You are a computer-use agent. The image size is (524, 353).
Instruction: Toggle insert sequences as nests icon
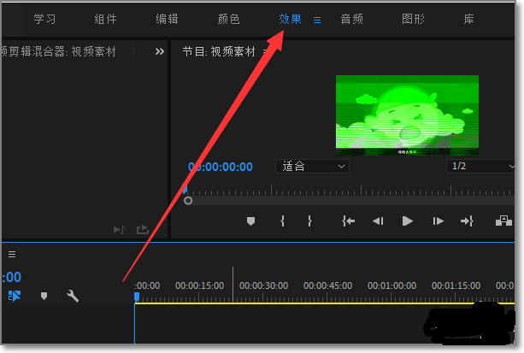[x=15, y=296]
